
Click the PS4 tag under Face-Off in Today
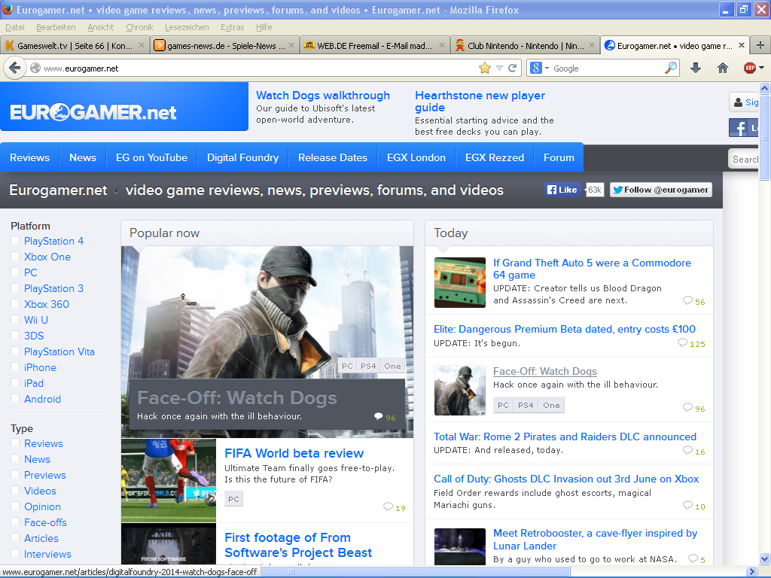[x=525, y=405]
